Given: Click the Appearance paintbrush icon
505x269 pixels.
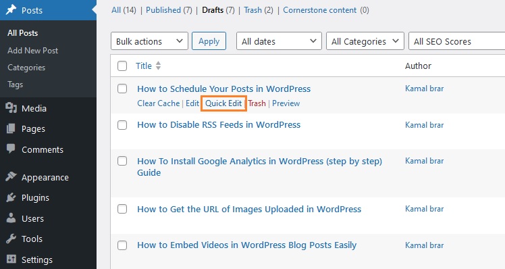Looking at the screenshot, I should [x=11, y=177].
